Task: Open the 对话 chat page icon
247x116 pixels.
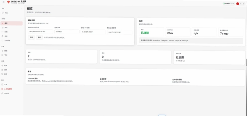Action: (x=2, y=13)
